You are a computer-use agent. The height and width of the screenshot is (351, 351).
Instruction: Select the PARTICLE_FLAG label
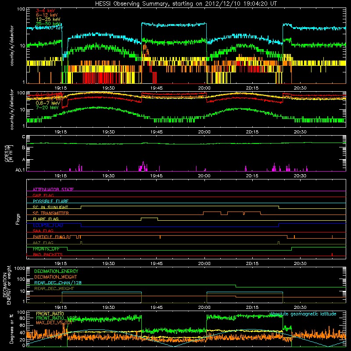[x=49, y=236]
